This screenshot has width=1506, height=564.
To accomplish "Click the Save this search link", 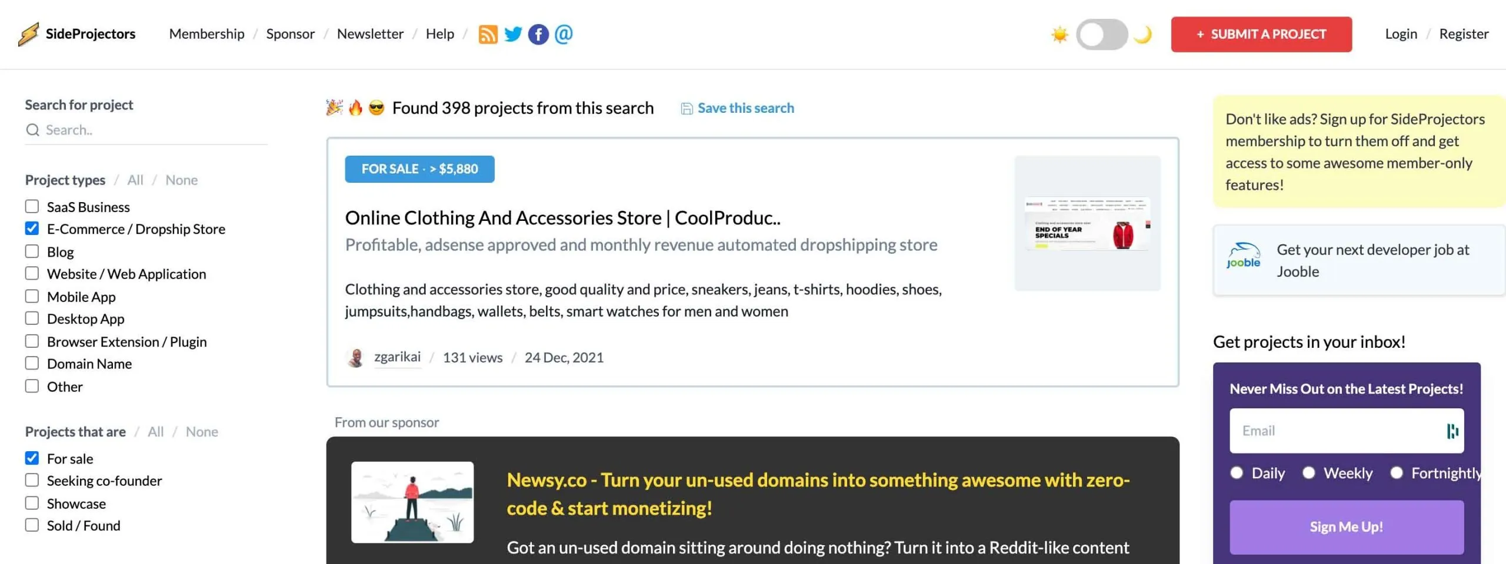I will coord(745,108).
